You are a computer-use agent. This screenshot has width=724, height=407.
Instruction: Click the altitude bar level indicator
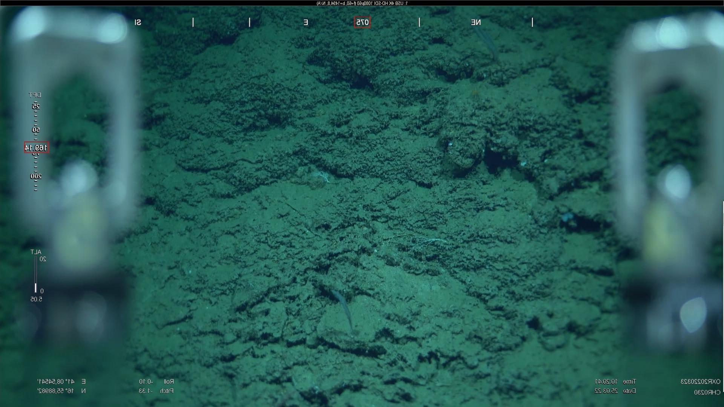pyautogui.click(x=36, y=288)
